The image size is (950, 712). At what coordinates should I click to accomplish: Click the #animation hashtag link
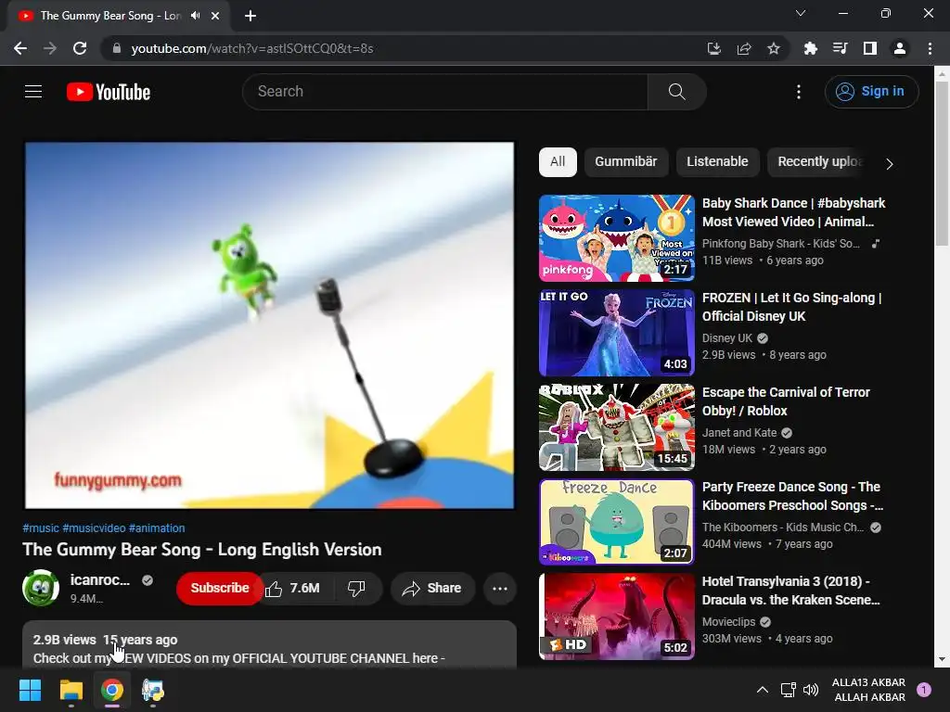(157, 528)
